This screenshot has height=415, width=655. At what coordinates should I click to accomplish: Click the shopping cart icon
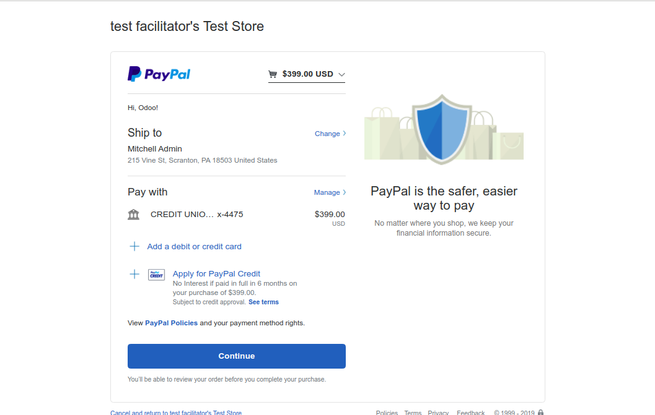pos(273,74)
